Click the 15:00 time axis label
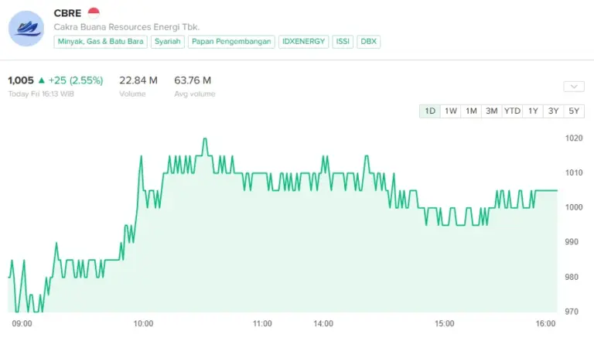This screenshot has height=341, width=594. click(445, 323)
